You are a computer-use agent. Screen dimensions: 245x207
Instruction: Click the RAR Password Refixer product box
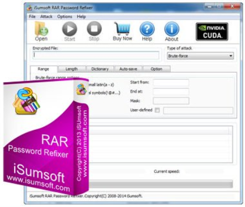[x=46, y=137]
